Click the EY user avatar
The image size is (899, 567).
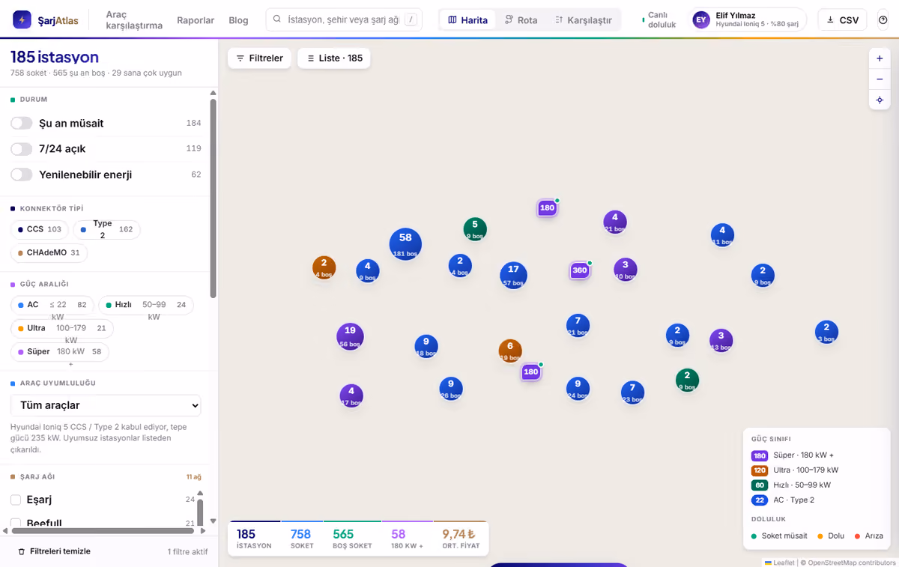point(701,20)
